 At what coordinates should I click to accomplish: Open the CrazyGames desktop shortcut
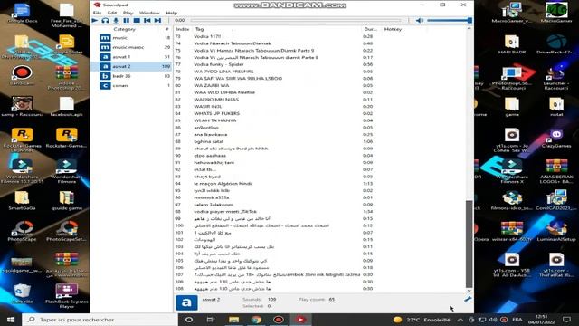(556, 139)
